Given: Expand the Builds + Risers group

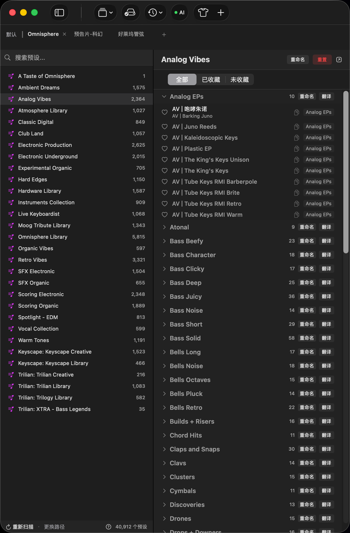Looking at the screenshot, I should [164, 421].
